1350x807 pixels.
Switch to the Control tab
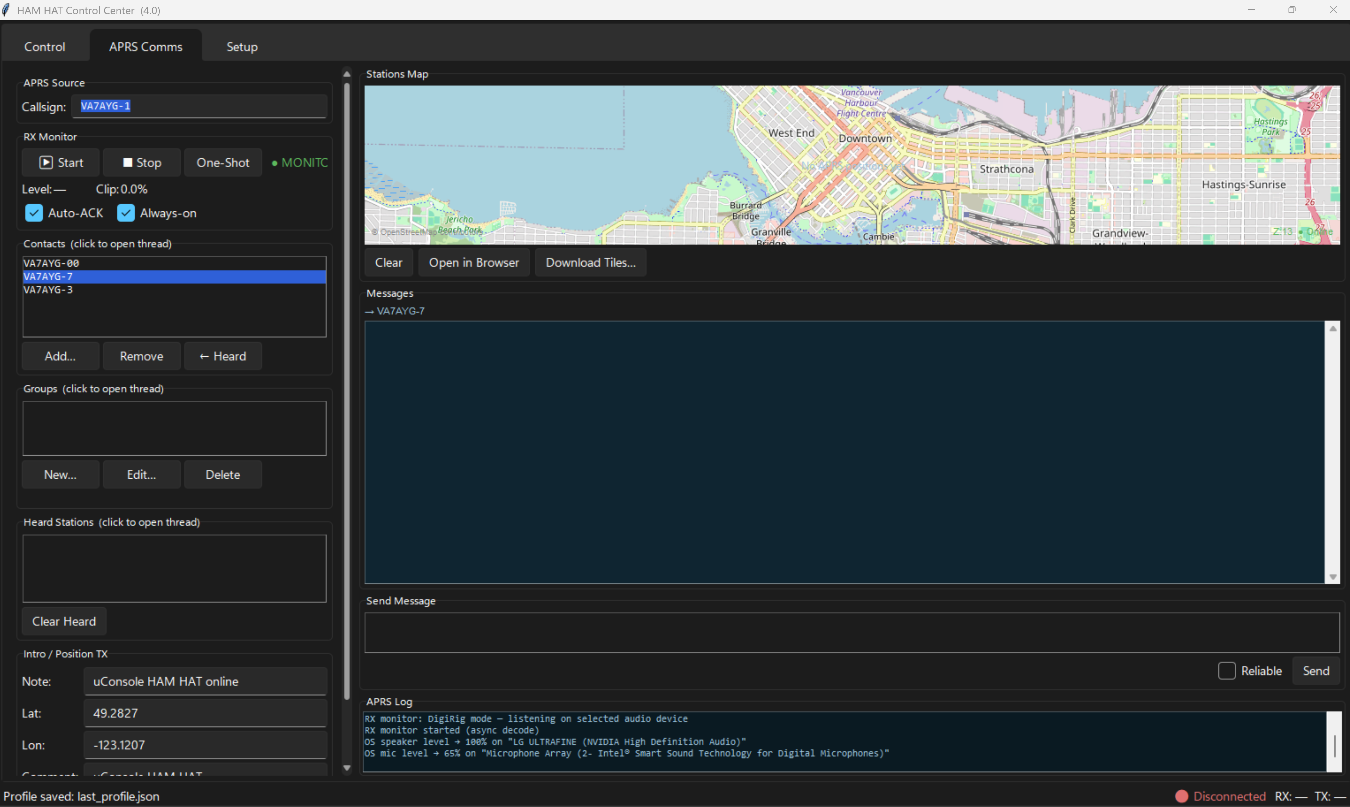[45, 46]
